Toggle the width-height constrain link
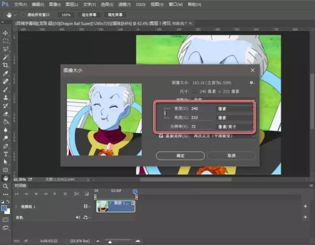This screenshot has height=245, width=315. 165,113
